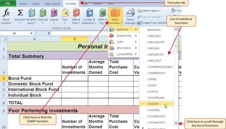Select column A header
226x129 pixels.
click(35, 39)
